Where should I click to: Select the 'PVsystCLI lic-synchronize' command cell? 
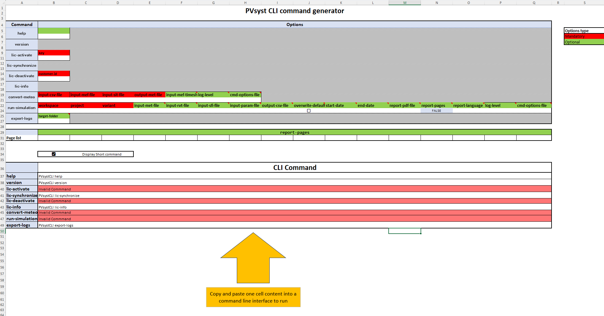pyautogui.click(x=294, y=195)
